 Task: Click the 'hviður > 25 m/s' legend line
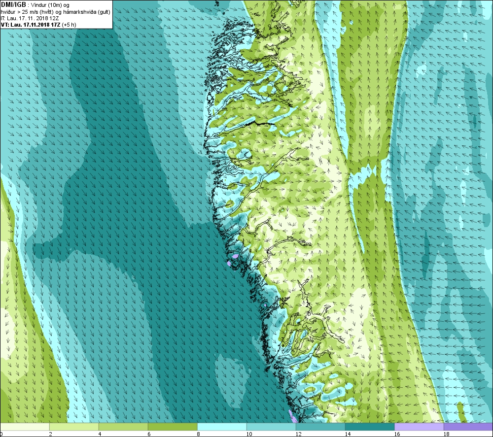click(x=55, y=12)
